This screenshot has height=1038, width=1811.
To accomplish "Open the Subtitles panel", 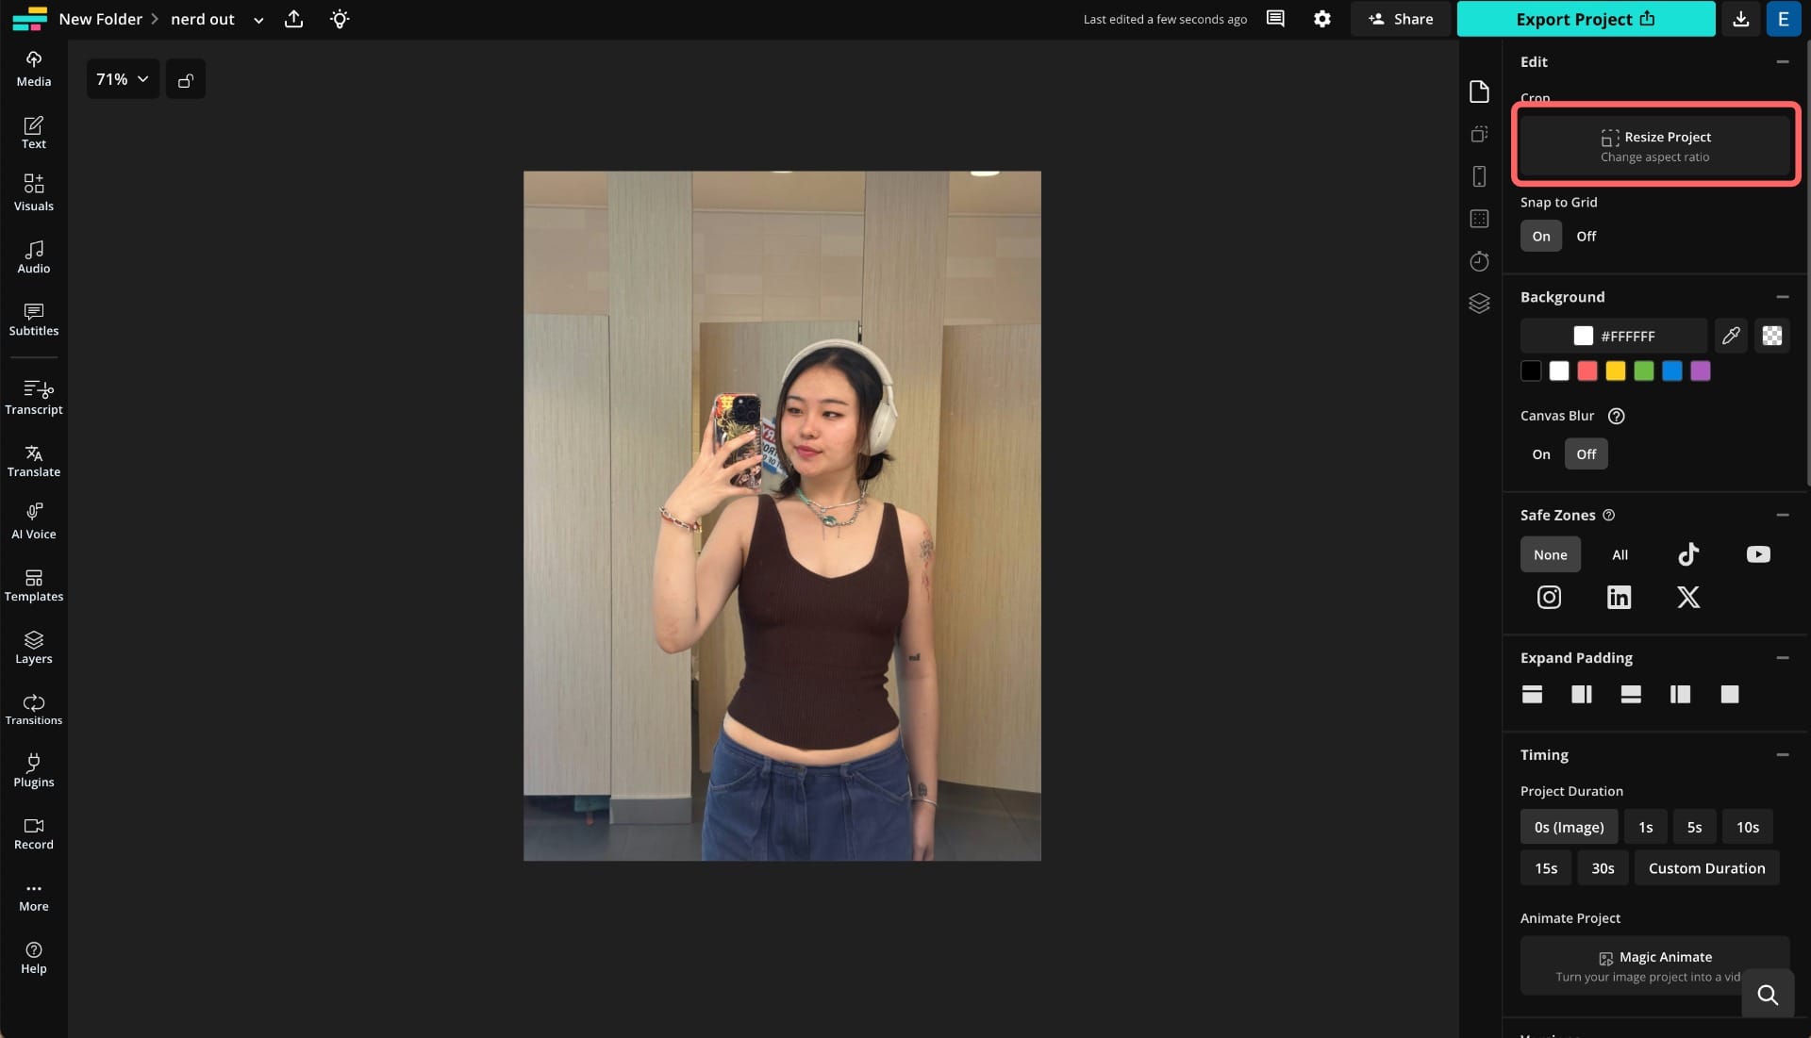I will tap(33, 321).
